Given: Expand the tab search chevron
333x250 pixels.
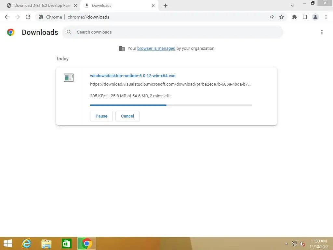Looking at the screenshot, I should 292,6.
